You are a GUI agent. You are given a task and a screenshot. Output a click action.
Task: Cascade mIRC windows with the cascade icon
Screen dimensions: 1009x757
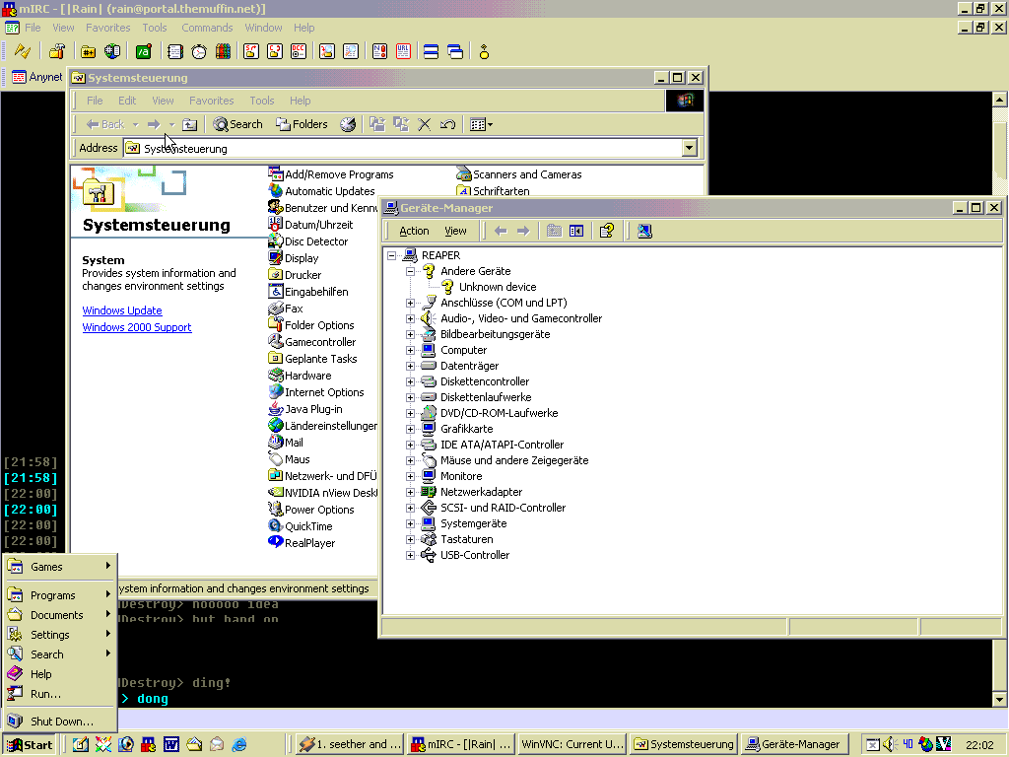(x=455, y=51)
